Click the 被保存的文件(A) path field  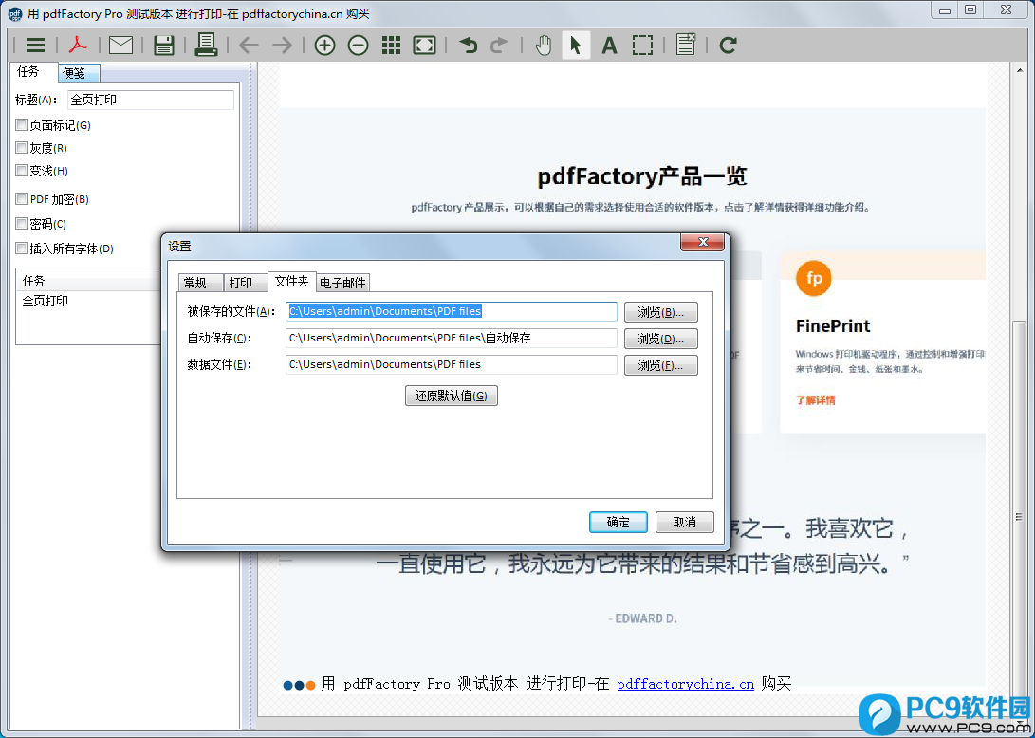click(x=452, y=311)
